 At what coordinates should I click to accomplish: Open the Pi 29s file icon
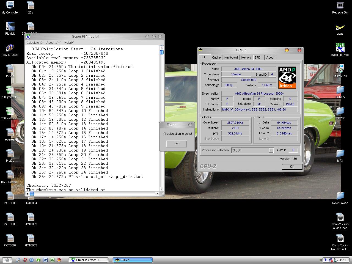10,156
